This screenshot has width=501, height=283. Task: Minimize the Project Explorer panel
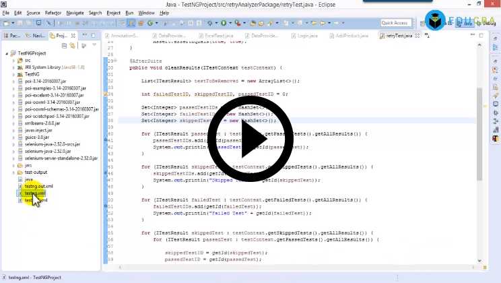click(x=86, y=35)
